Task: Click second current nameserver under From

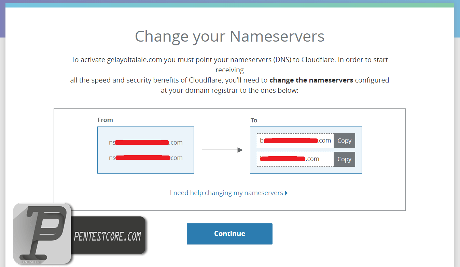Action: (146, 158)
